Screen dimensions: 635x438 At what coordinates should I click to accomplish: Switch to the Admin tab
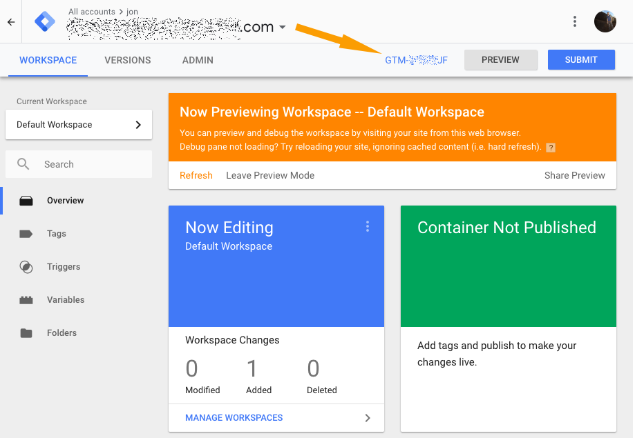198,60
